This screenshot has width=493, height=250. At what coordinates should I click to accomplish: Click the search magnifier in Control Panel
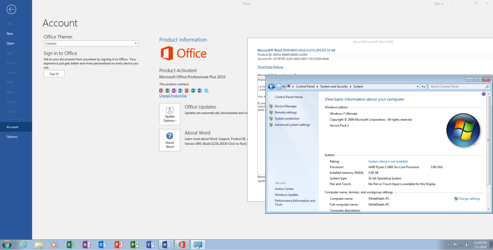[487, 87]
